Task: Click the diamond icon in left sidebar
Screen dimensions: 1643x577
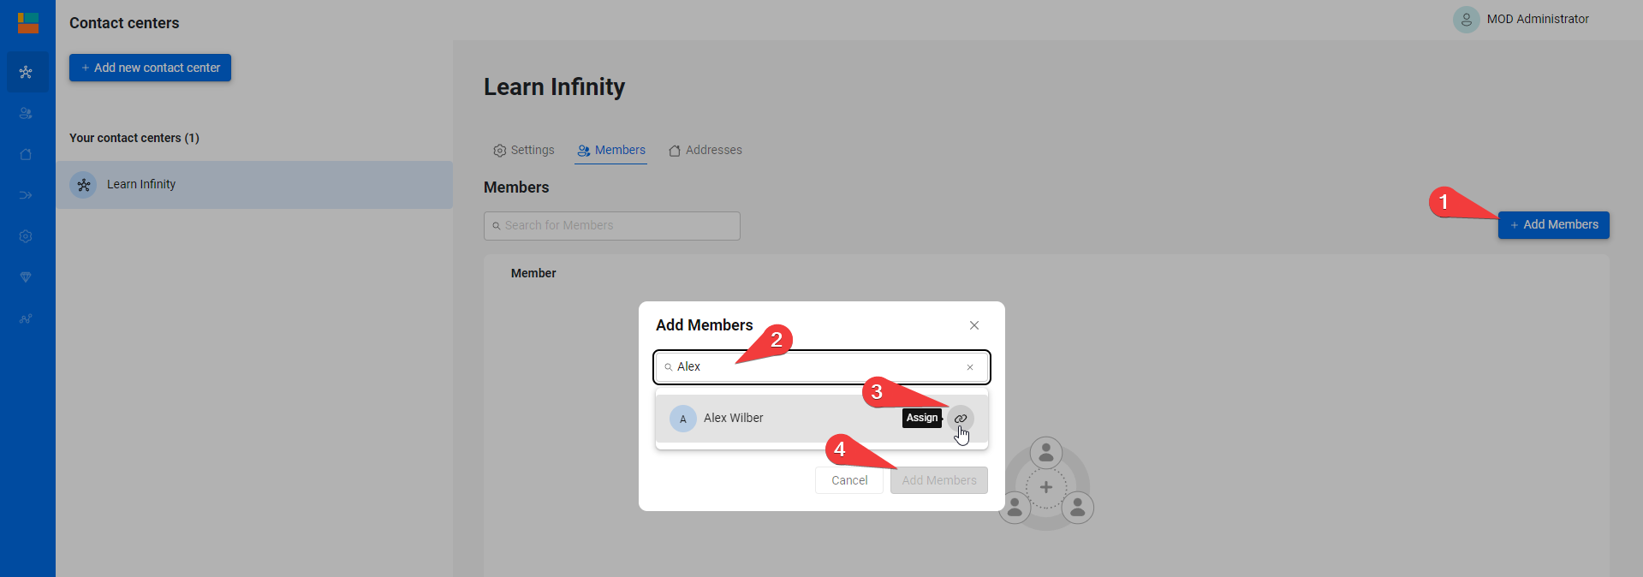Action: pyautogui.click(x=26, y=277)
